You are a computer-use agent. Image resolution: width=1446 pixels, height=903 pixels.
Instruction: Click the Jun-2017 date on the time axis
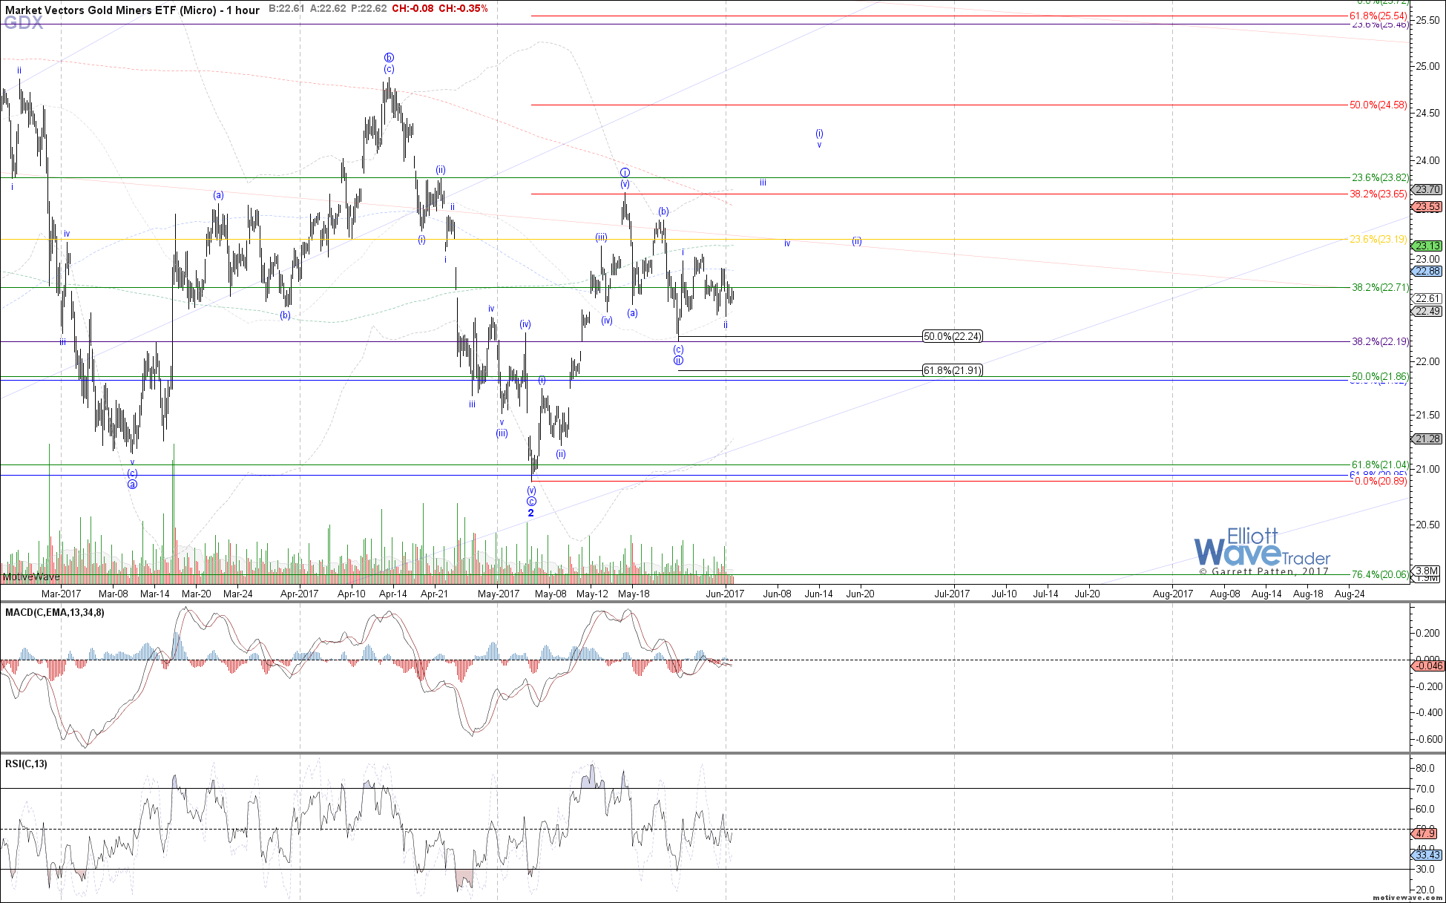point(725,594)
